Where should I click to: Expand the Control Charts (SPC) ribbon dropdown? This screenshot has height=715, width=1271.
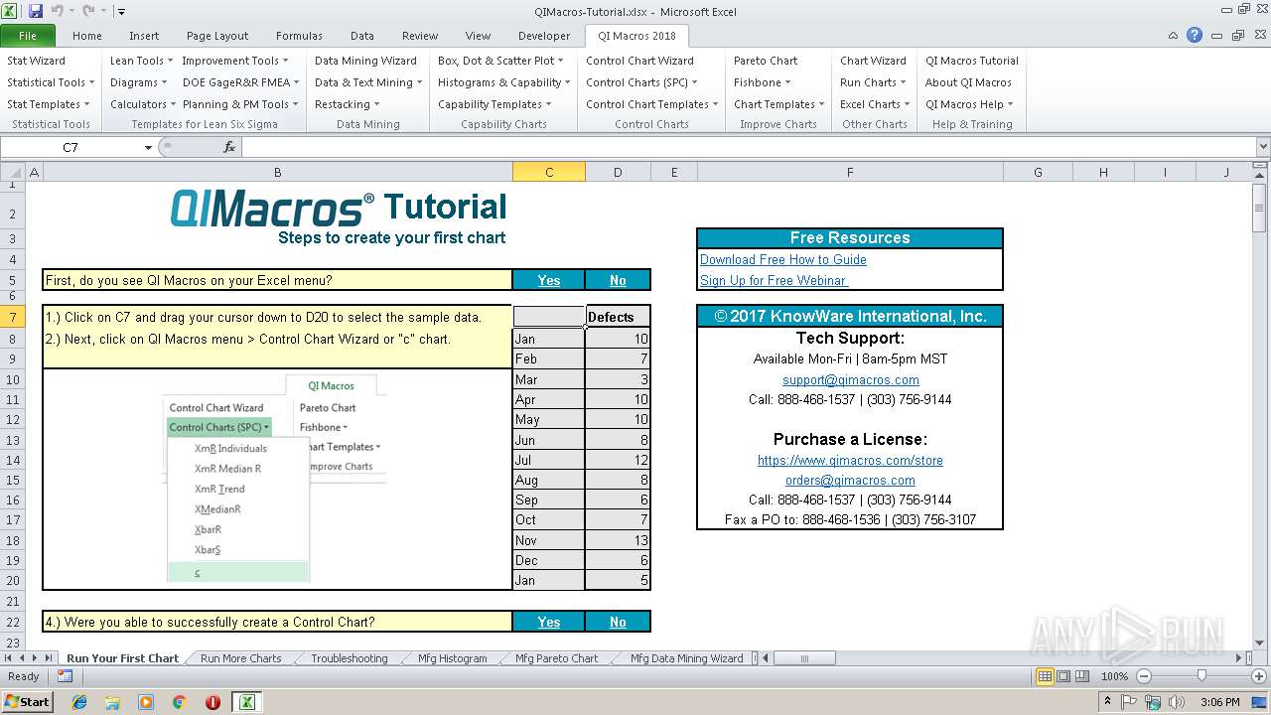(x=641, y=82)
